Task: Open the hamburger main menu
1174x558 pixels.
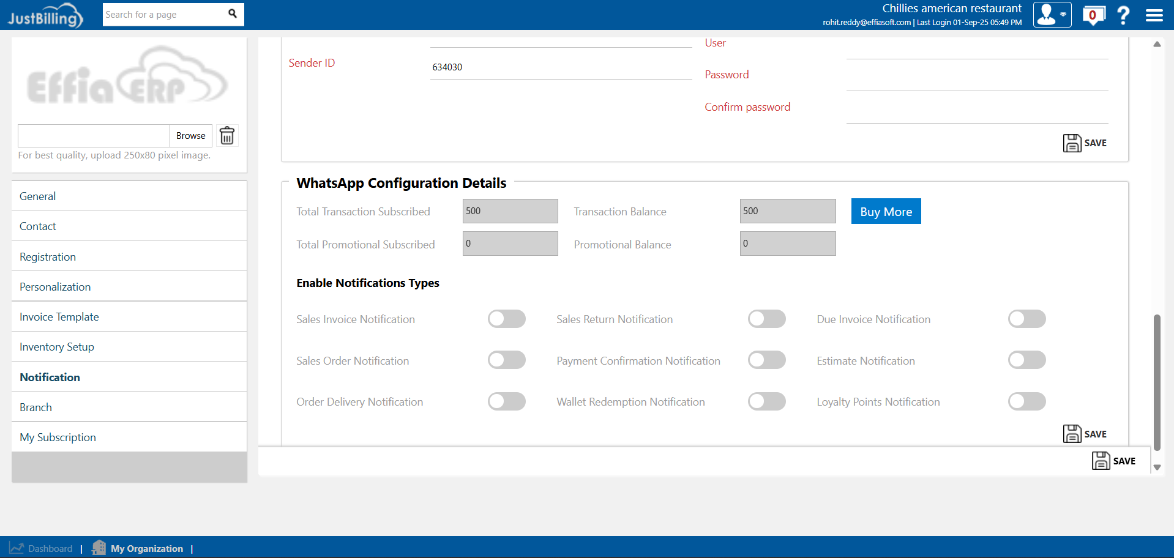Action: (1154, 15)
